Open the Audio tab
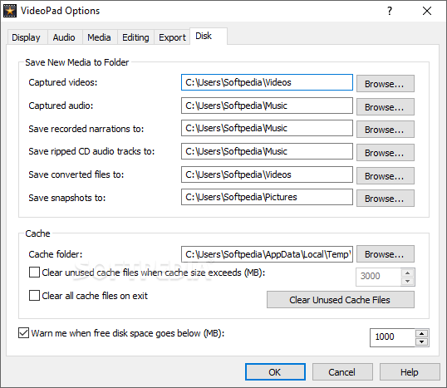447x388 pixels. click(64, 37)
